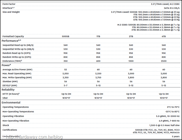This screenshot has height=140, width=182.
Task: Click the 'Non-Operating Vibration' row label
Action: tap(16, 121)
